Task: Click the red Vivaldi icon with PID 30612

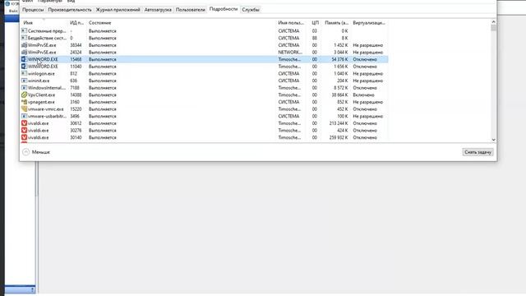Action: (x=24, y=123)
